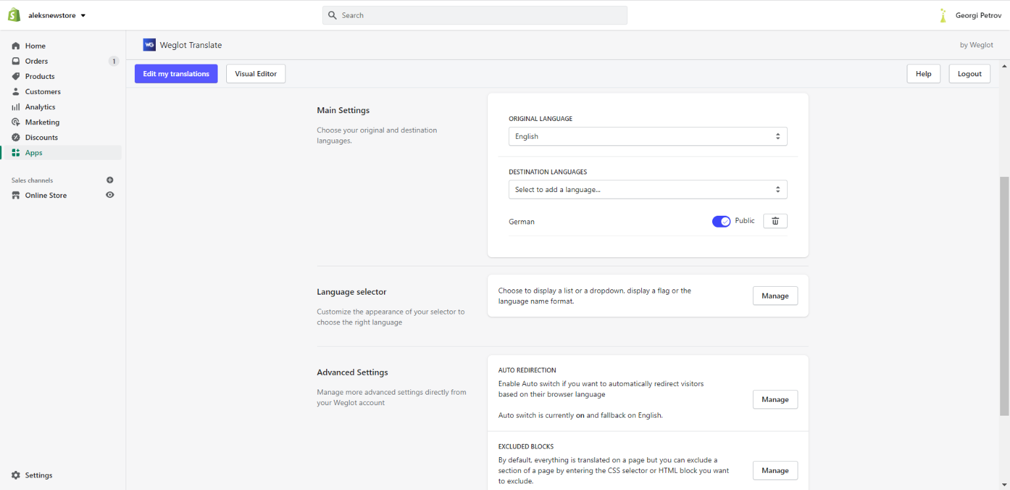The width and height of the screenshot is (1010, 490).
Task: Click the Products tag icon
Action: 16,76
